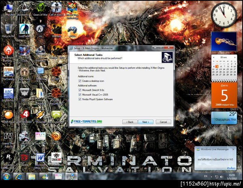Open the ePSXe gamepad icon
This screenshot has width=243, height=188.
pyautogui.click(x=72, y=31)
